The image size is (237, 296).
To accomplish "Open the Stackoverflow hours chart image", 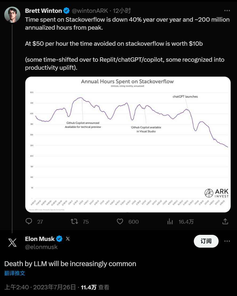I will (x=128, y=145).
